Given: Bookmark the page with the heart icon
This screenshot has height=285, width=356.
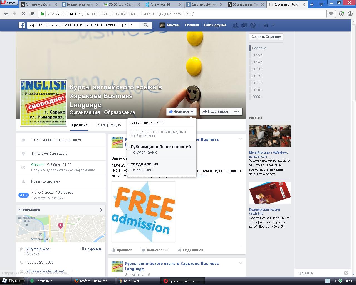Looking at the screenshot, I should (331, 14).
